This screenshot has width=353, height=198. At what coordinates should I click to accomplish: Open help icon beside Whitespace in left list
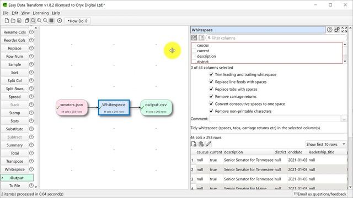31,169
